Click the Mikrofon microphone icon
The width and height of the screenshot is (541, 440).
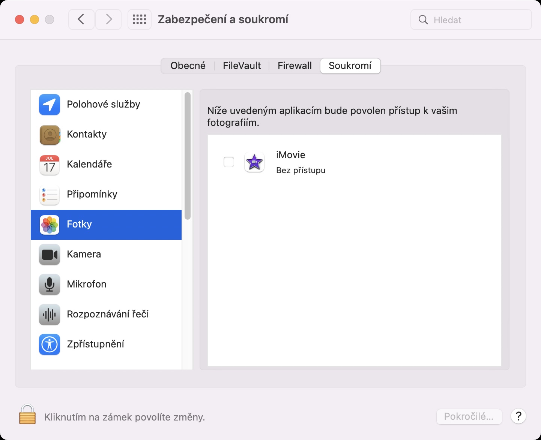[50, 284]
